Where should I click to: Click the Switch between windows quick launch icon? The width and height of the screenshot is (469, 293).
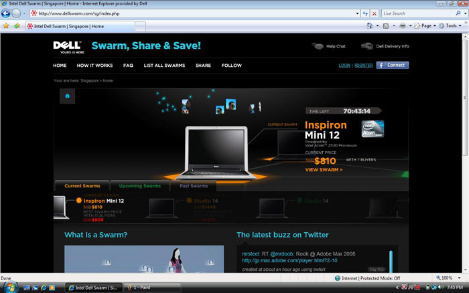(x=35, y=288)
